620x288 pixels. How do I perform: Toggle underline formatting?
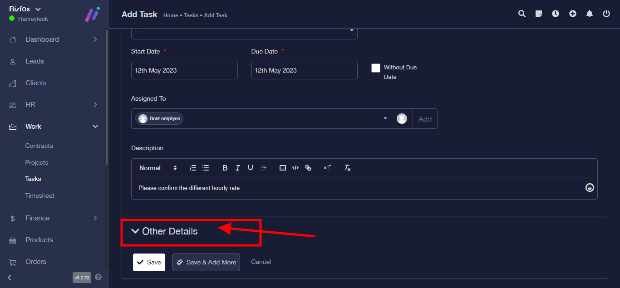click(250, 168)
